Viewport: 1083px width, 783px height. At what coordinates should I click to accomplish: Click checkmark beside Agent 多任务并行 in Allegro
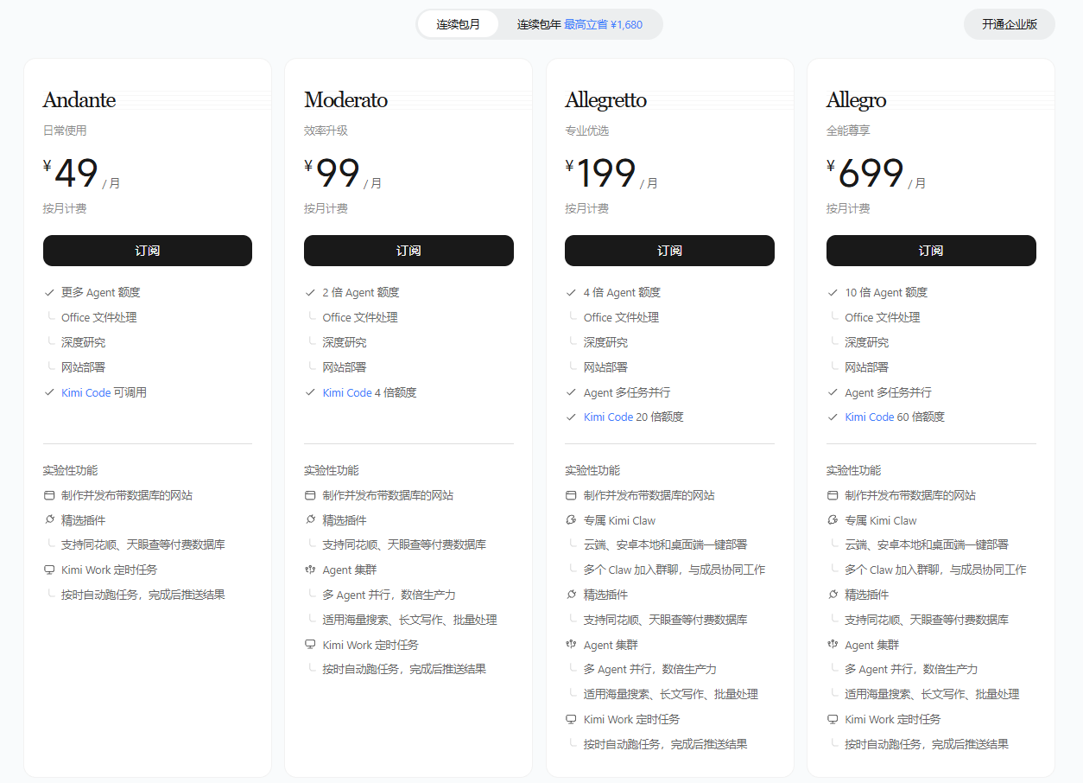[833, 392]
